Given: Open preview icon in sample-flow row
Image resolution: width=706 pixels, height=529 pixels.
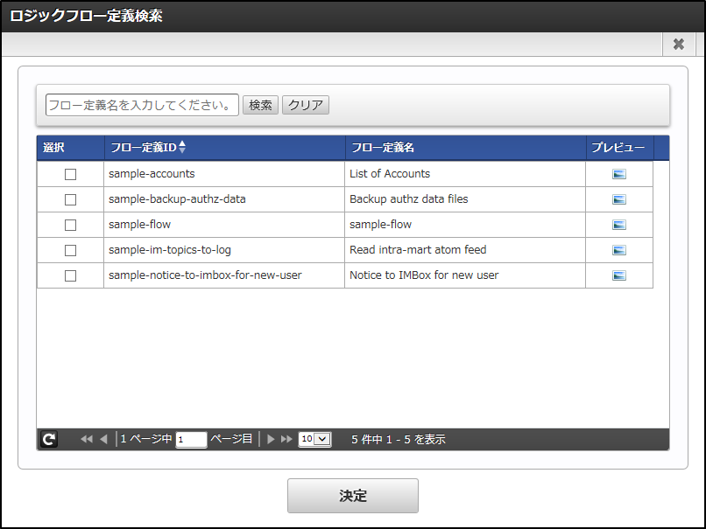Looking at the screenshot, I should [619, 225].
